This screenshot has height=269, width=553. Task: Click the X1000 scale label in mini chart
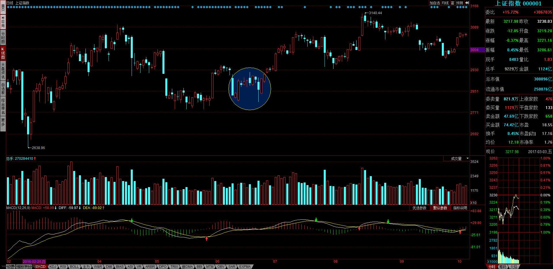coord(492,262)
